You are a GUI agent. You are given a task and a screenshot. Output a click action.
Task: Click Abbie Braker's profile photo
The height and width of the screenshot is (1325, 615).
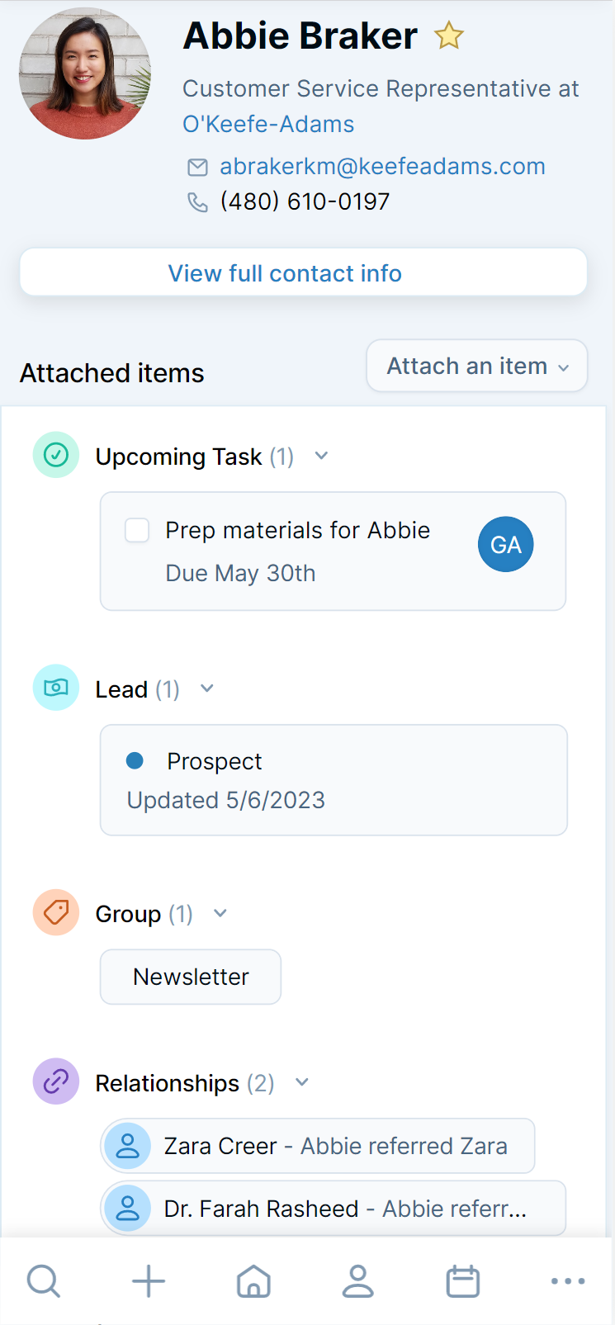[85, 73]
